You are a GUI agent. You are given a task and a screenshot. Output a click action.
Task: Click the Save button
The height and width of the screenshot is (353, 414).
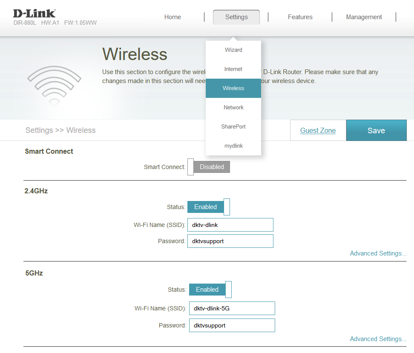coord(376,130)
